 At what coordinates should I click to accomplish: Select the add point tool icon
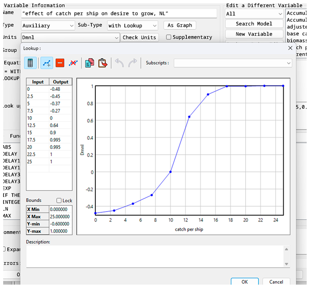[47, 63]
